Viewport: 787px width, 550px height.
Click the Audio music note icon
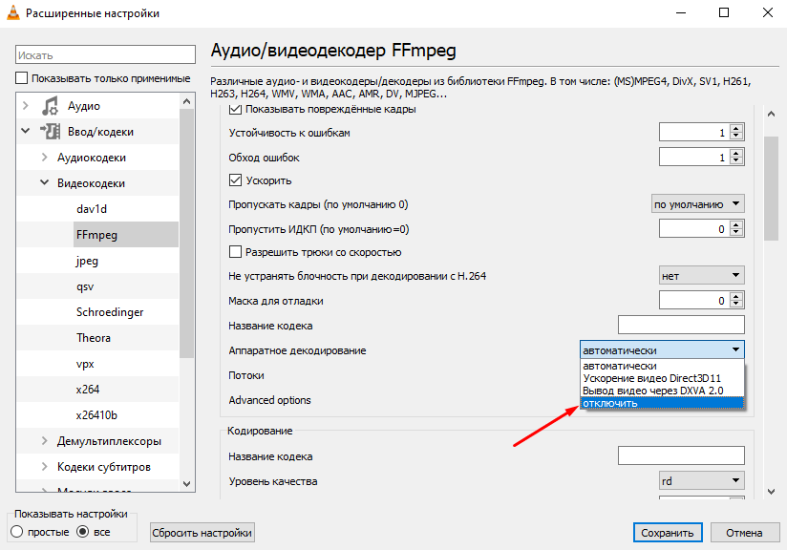coord(50,106)
